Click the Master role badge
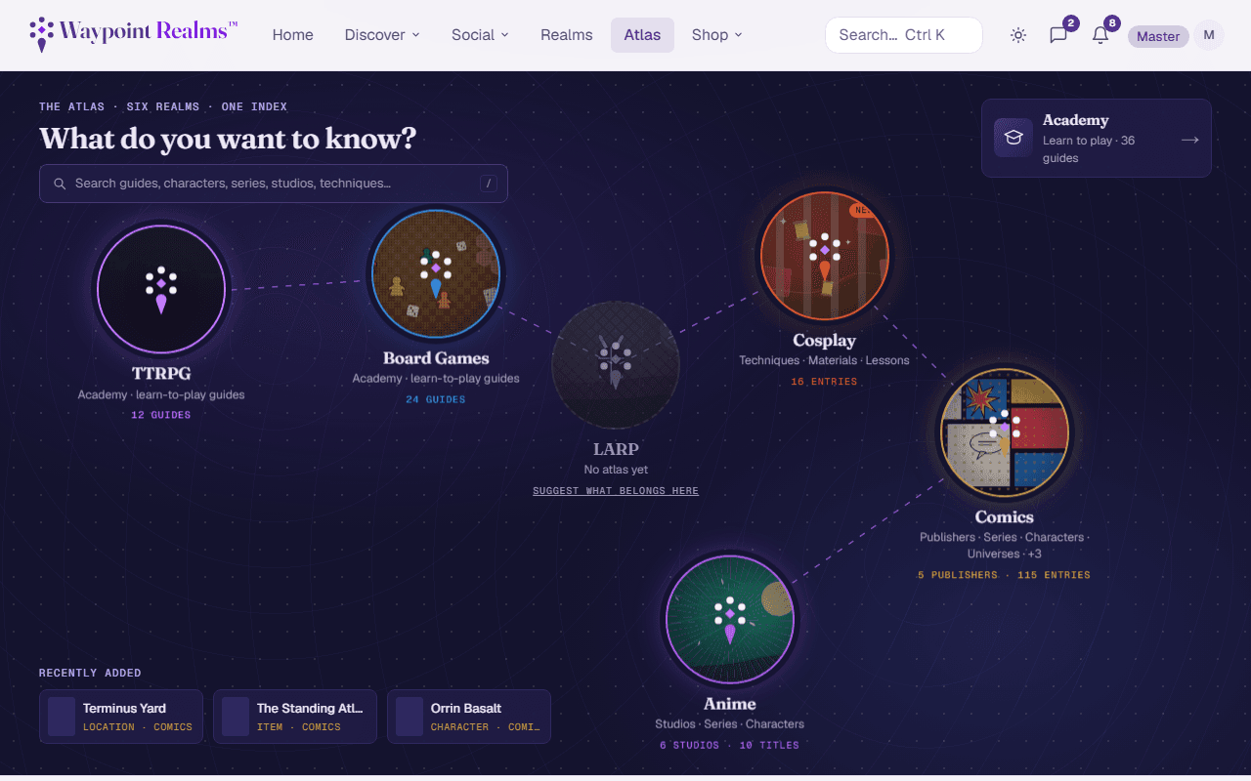The width and height of the screenshot is (1251, 781). [x=1158, y=36]
